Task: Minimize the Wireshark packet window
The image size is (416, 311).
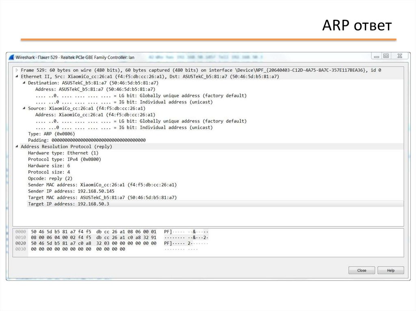Action: [x=377, y=56]
